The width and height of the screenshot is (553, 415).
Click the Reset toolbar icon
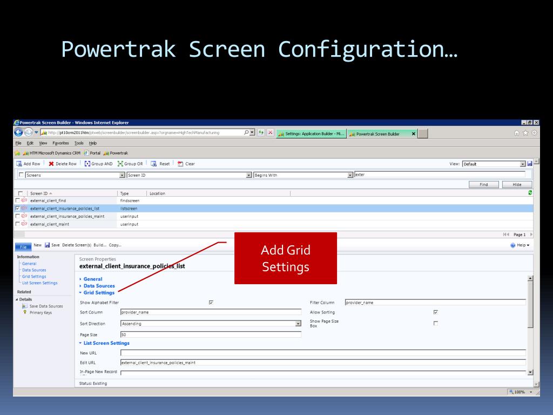point(153,164)
